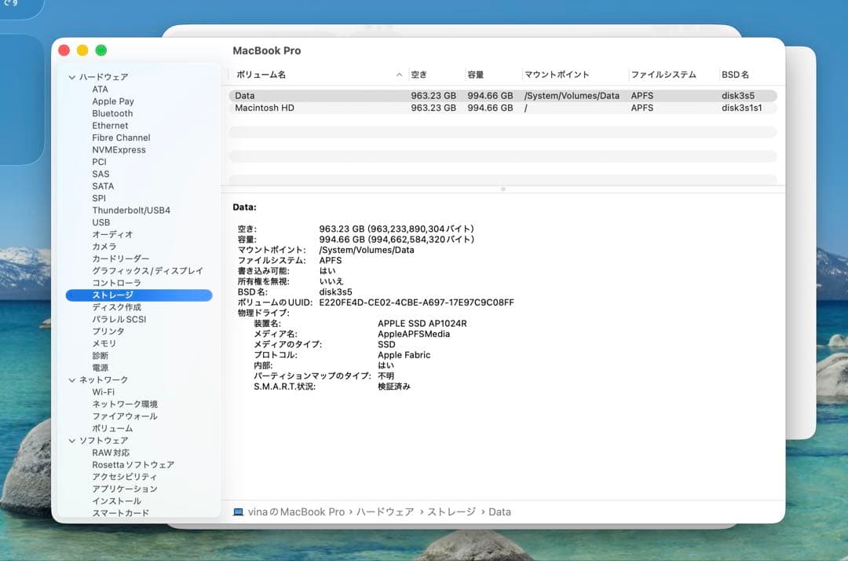
Task: Select インストール entry
Action: tap(117, 501)
